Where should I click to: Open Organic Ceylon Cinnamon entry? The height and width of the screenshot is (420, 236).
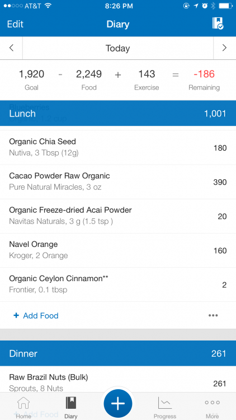(x=118, y=284)
